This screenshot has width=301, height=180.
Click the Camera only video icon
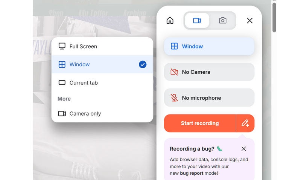tap(62, 113)
